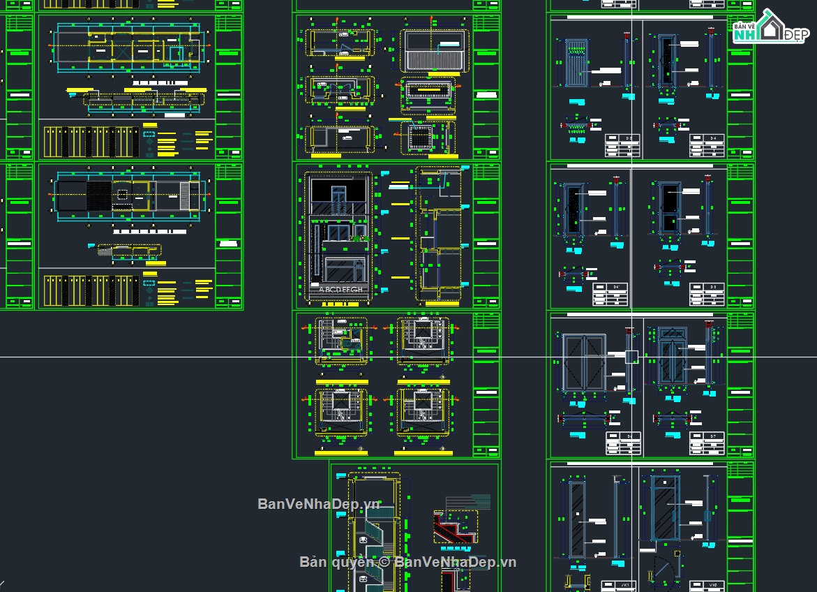817x592 pixels.
Task: Select the yellow column schedule block in top sheet
Action: (x=91, y=141)
